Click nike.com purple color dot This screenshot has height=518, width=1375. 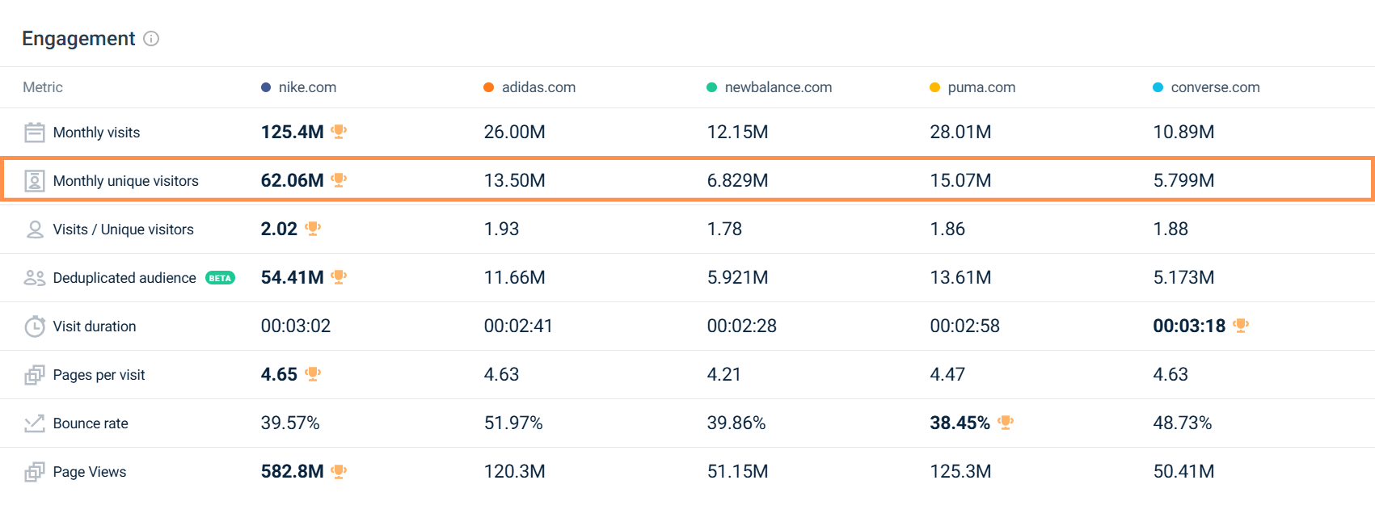(x=266, y=87)
